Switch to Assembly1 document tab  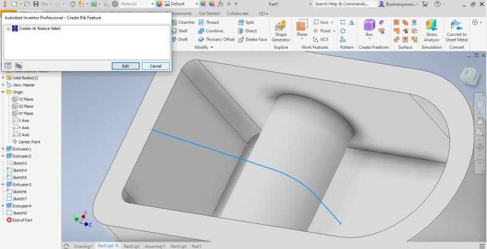click(x=155, y=246)
